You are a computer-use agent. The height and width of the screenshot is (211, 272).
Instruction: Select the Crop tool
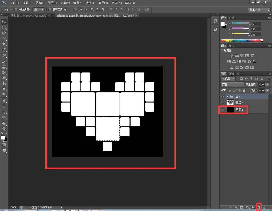point(4,44)
